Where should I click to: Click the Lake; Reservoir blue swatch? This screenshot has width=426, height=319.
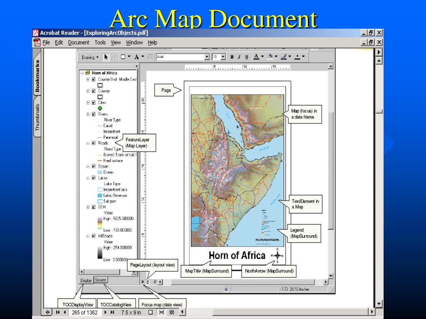100,195
